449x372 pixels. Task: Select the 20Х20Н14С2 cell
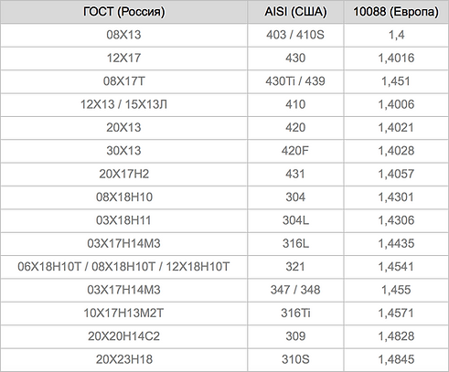pos(123,336)
